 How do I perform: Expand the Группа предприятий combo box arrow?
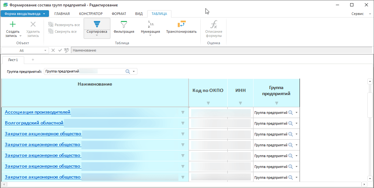134,72
